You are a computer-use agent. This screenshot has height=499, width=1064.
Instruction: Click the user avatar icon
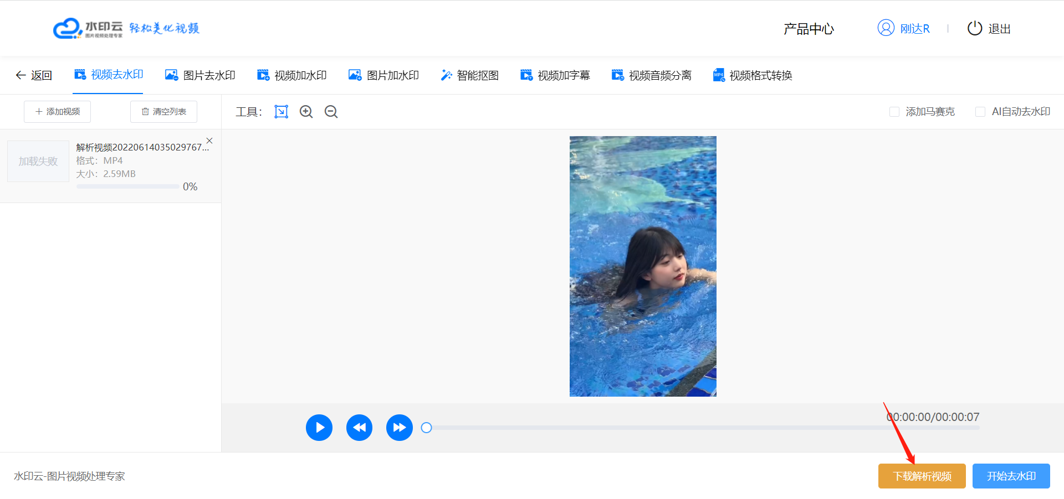tap(886, 28)
